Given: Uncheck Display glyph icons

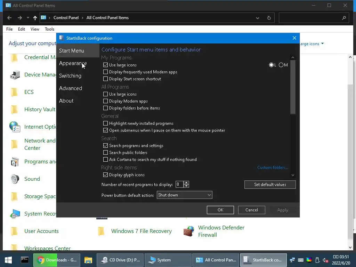Looking at the screenshot, I should (x=105, y=175).
